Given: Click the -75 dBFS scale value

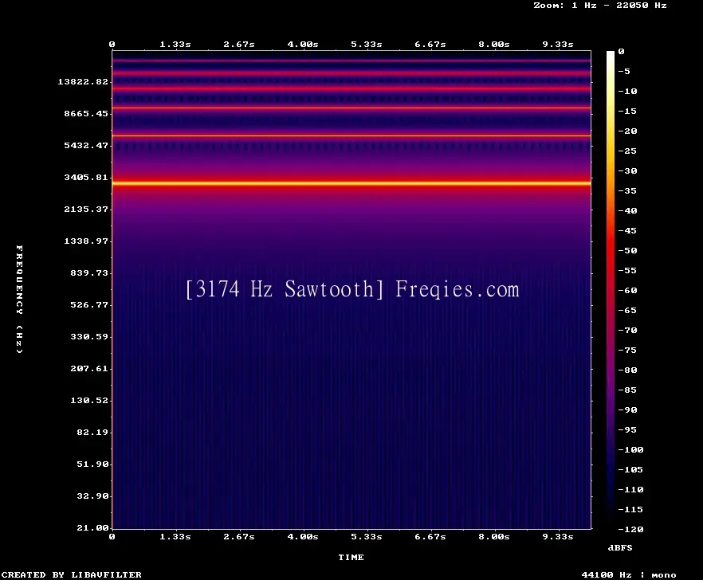Looking at the screenshot, I should tap(627, 350).
